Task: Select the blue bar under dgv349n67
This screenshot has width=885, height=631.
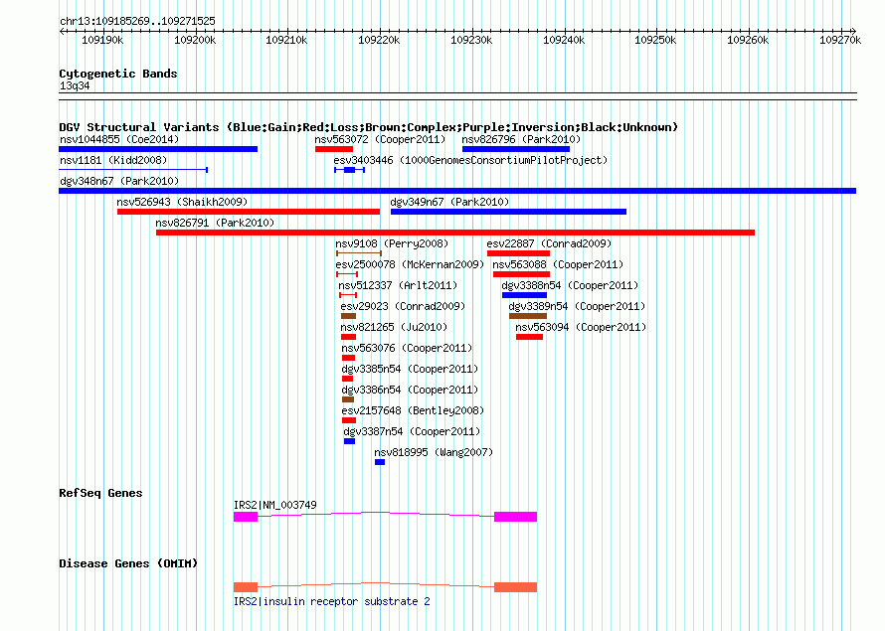Action: coord(508,212)
